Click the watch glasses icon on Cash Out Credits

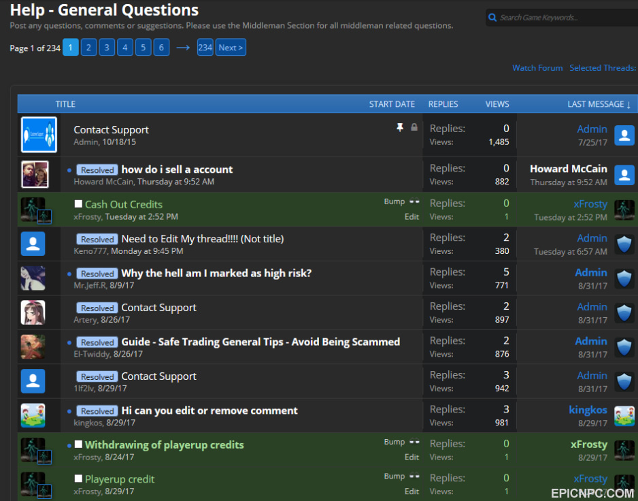point(414,201)
